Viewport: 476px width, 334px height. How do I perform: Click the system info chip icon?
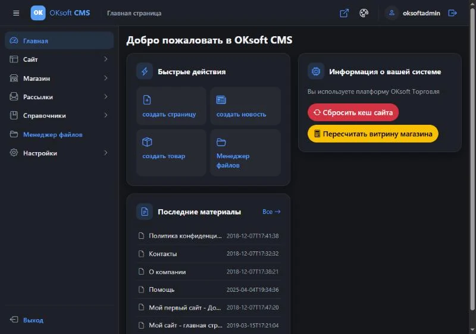pos(316,71)
